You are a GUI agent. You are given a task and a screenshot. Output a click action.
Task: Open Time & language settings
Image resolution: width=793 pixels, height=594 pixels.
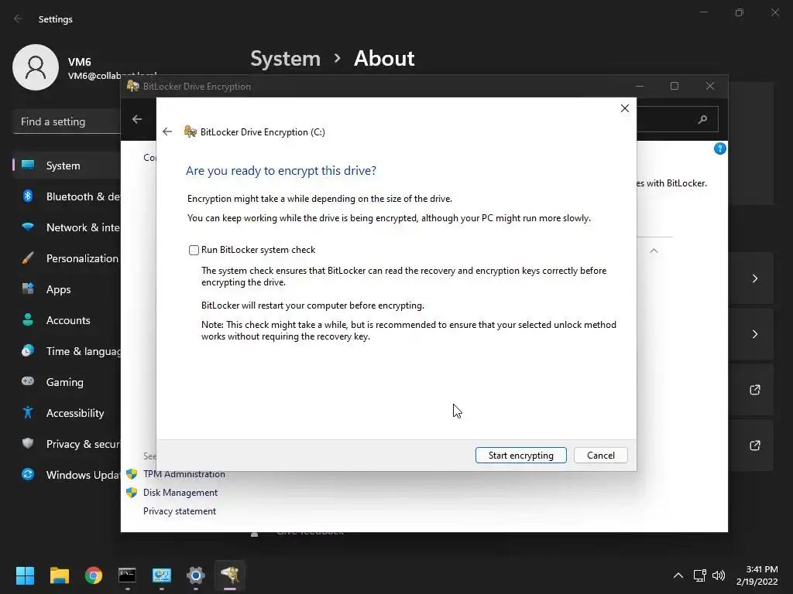[67, 351]
